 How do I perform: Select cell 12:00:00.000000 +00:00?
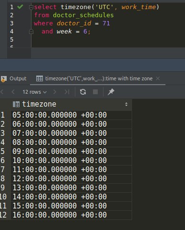pos(72,179)
